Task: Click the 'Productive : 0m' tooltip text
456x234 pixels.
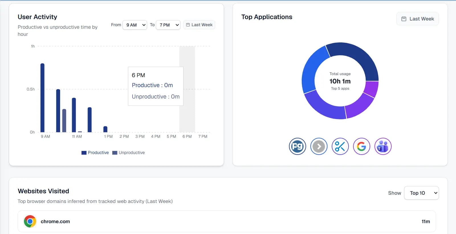Action: tap(152, 85)
